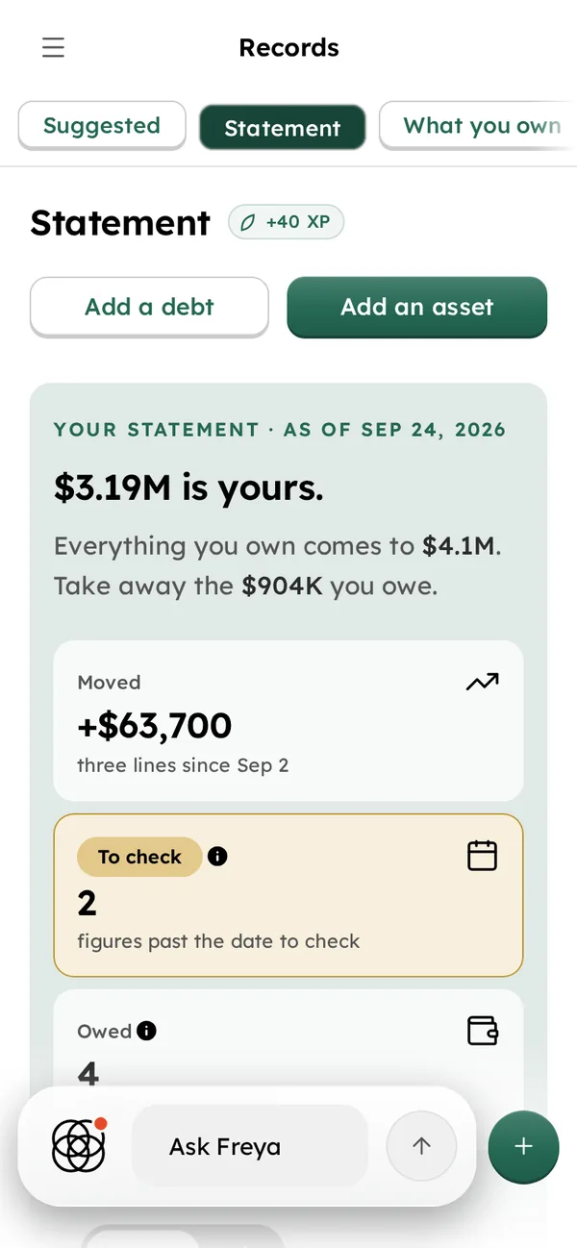This screenshot has height=1248, width=577.
Task: Select the Statement tab
Action: tap(283, 128)
